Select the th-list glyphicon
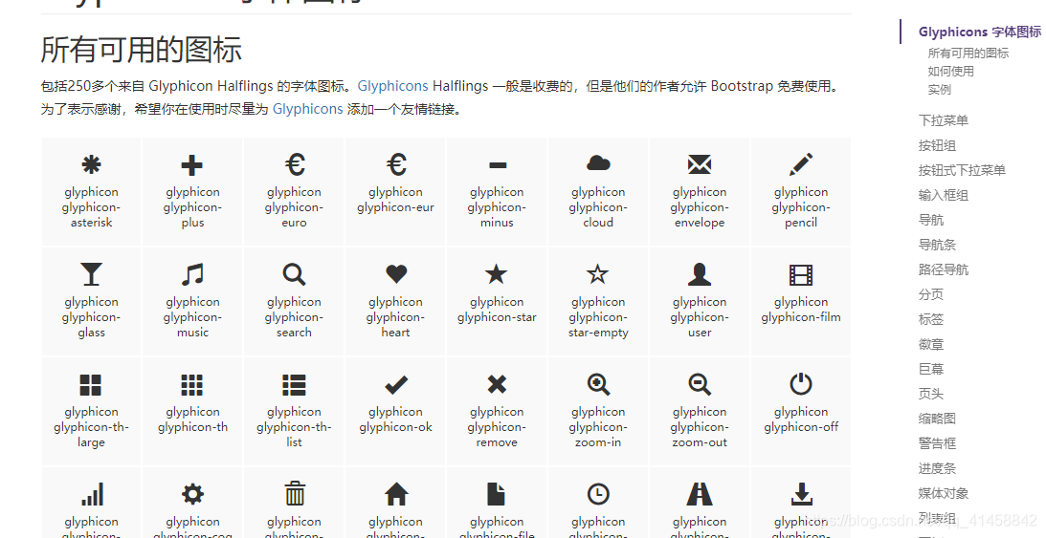Screen dimensions: 1046x538 tap(294, 385)
